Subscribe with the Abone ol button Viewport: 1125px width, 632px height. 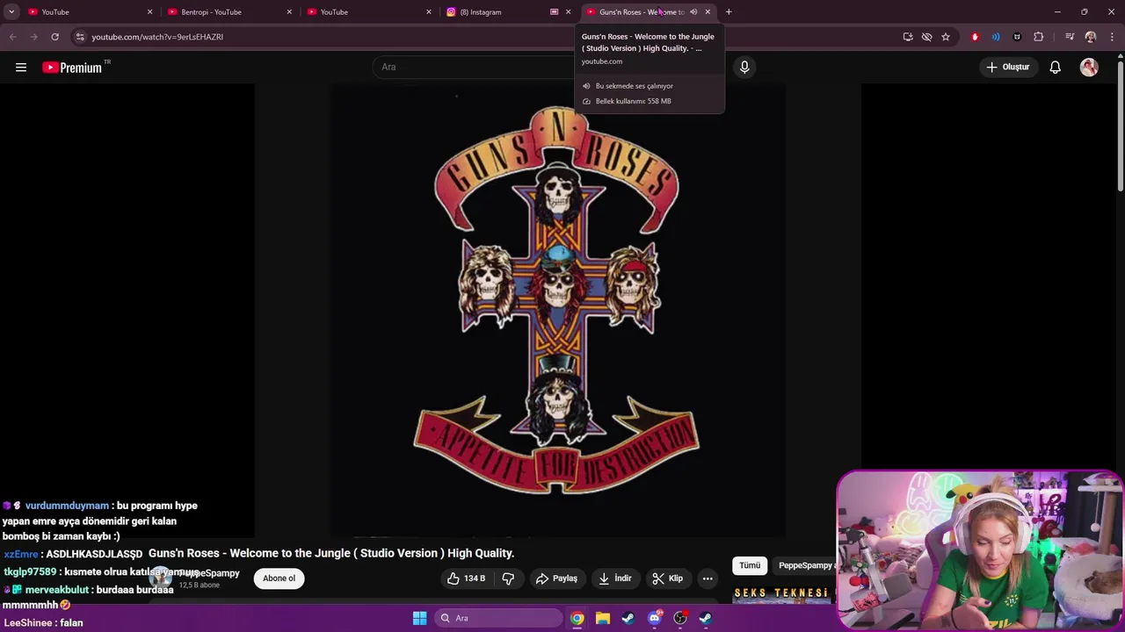coord(279,578)
